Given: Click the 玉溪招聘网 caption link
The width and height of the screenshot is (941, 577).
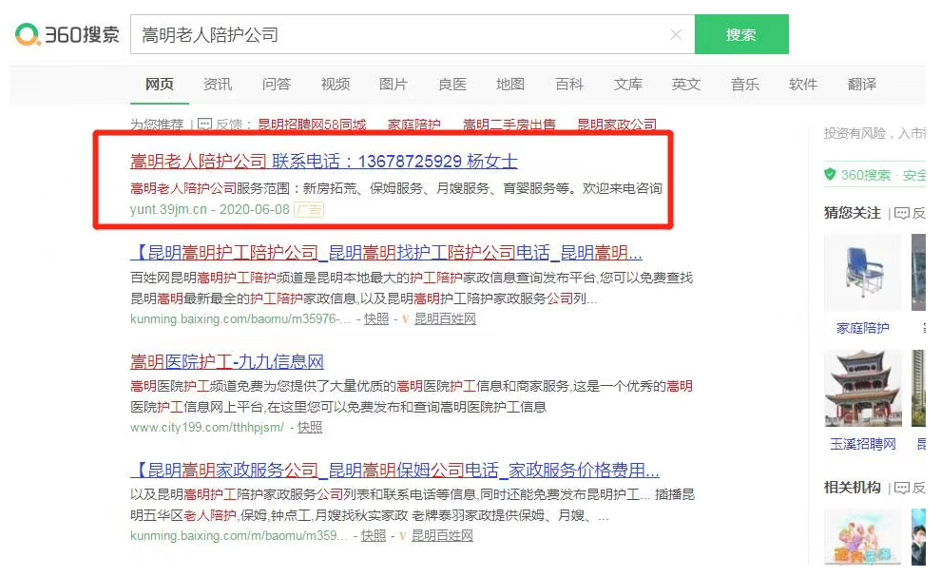Looking at the screenshot, I should 863,444.
